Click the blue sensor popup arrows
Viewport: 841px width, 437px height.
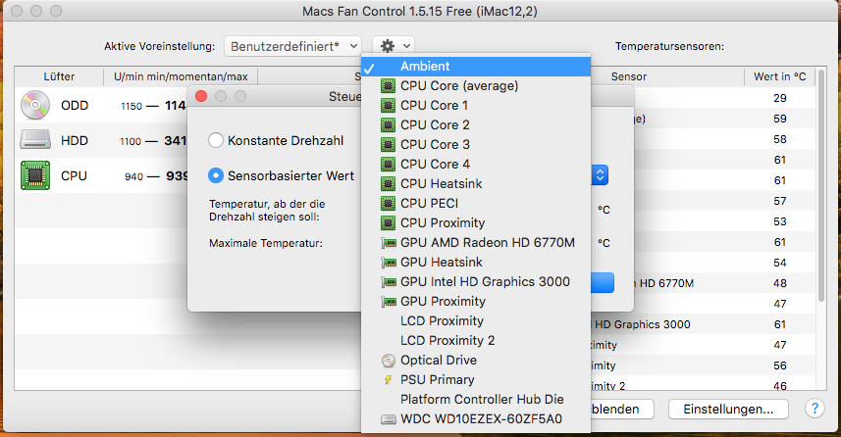pyautogui.click(x=600, y=174)
